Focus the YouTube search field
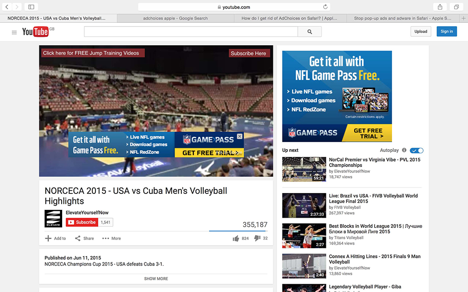This screenshot has height=292, width=468. (x=191, y=31)
